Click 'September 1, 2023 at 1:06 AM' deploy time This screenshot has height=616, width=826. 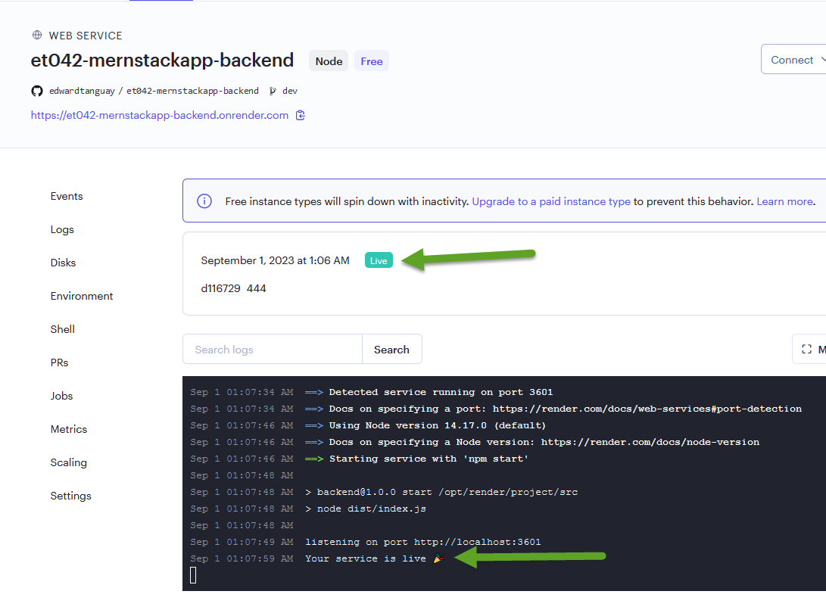click(x=275, y=260)
